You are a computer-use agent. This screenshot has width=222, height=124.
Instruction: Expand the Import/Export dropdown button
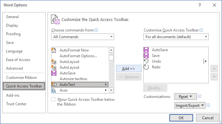tap(190, 106)
